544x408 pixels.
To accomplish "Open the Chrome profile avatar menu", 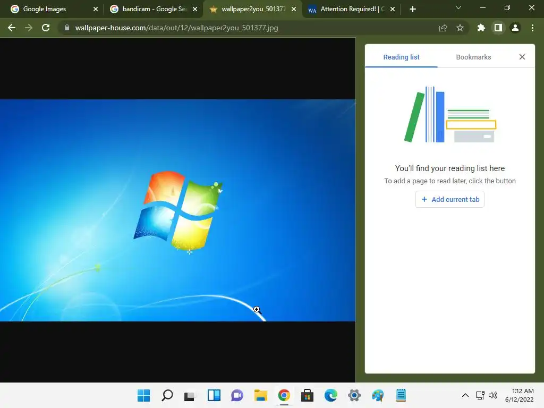I will (x=515, y=28).
